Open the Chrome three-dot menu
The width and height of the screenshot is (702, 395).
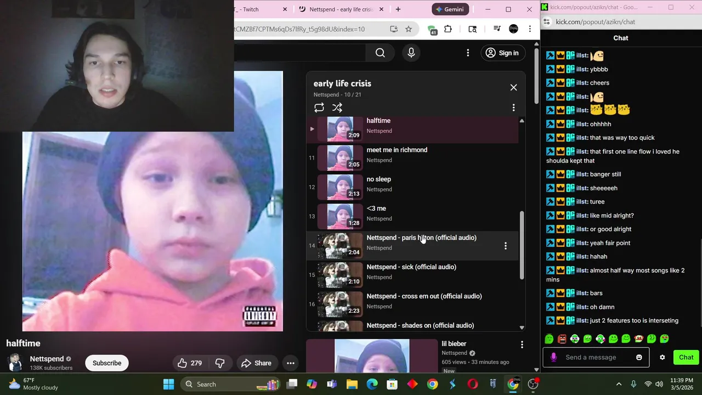click(530, 29)
